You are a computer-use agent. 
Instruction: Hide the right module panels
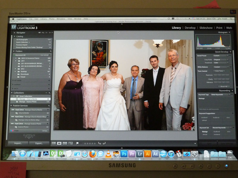237,87
